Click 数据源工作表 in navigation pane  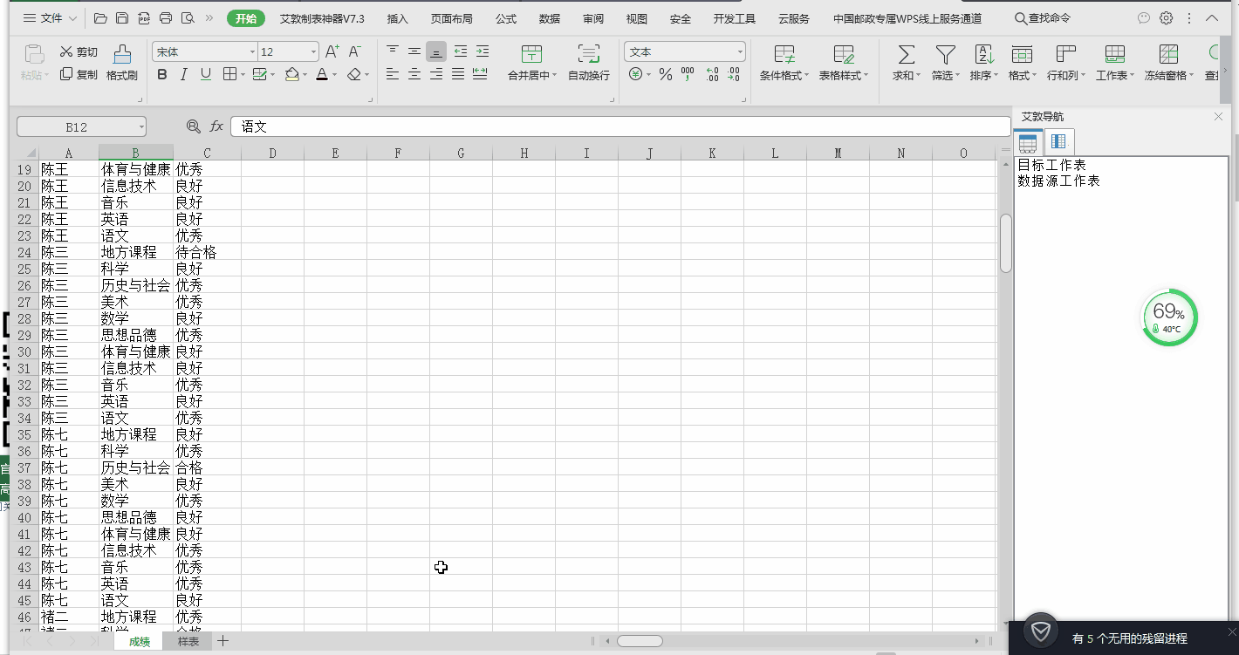(x=1058, y=181)
